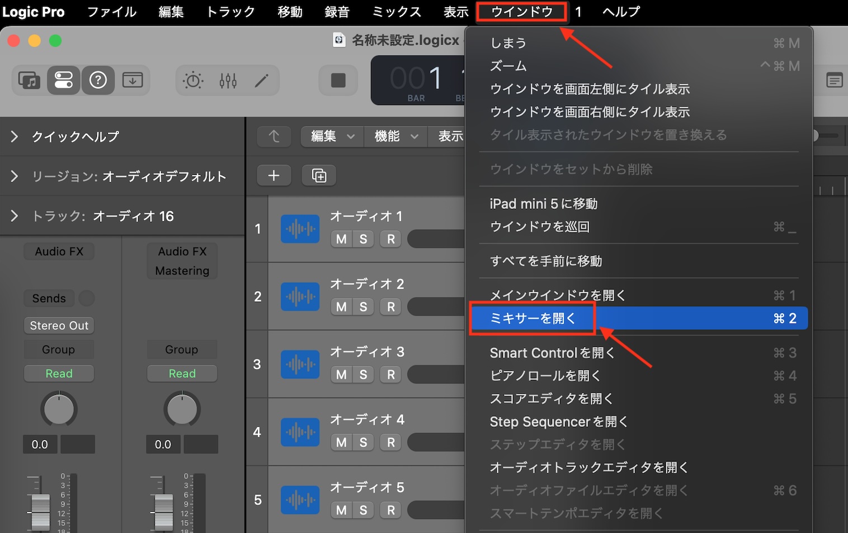Mute track オーディオ 1
Image resolution: width=848 pixels, height=533 pixels.
tap(341, 239)
